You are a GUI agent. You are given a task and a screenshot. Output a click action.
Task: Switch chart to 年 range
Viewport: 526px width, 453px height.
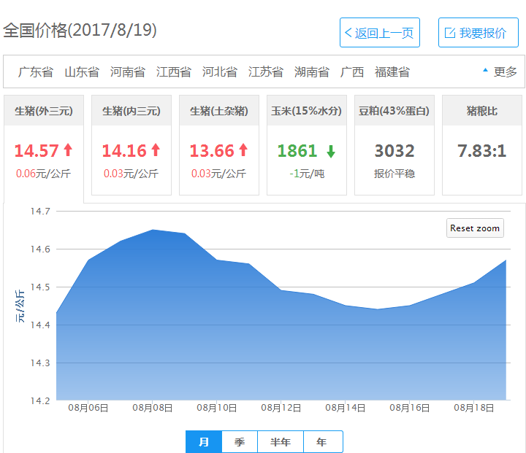[322, 442]
